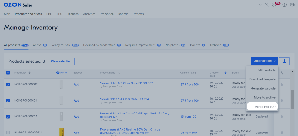
Task: Open Портативный АКБ Realme 30W product link
Action: tap(130, 131)
